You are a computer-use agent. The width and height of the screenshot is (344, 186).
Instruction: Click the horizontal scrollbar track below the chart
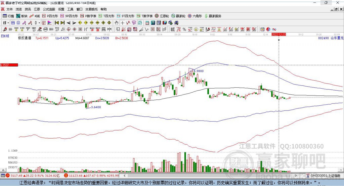coord(210,176)
